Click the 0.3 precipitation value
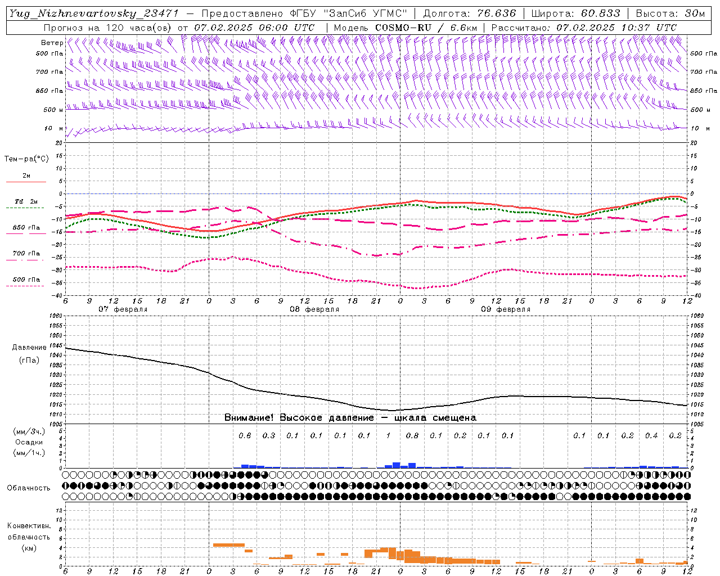 tap(269, 435)
